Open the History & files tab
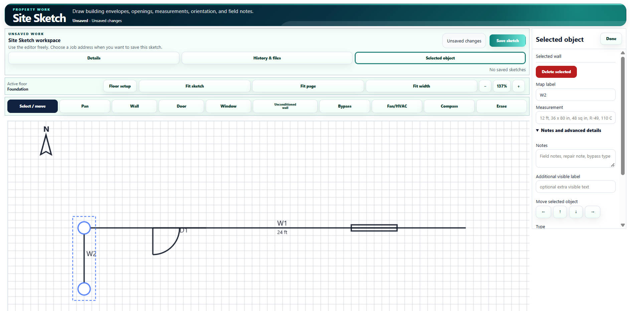630x311 pixels. pos(267,58)
